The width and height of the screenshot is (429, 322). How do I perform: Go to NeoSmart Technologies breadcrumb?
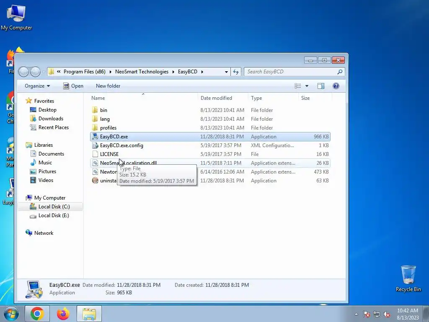point(142,72)
